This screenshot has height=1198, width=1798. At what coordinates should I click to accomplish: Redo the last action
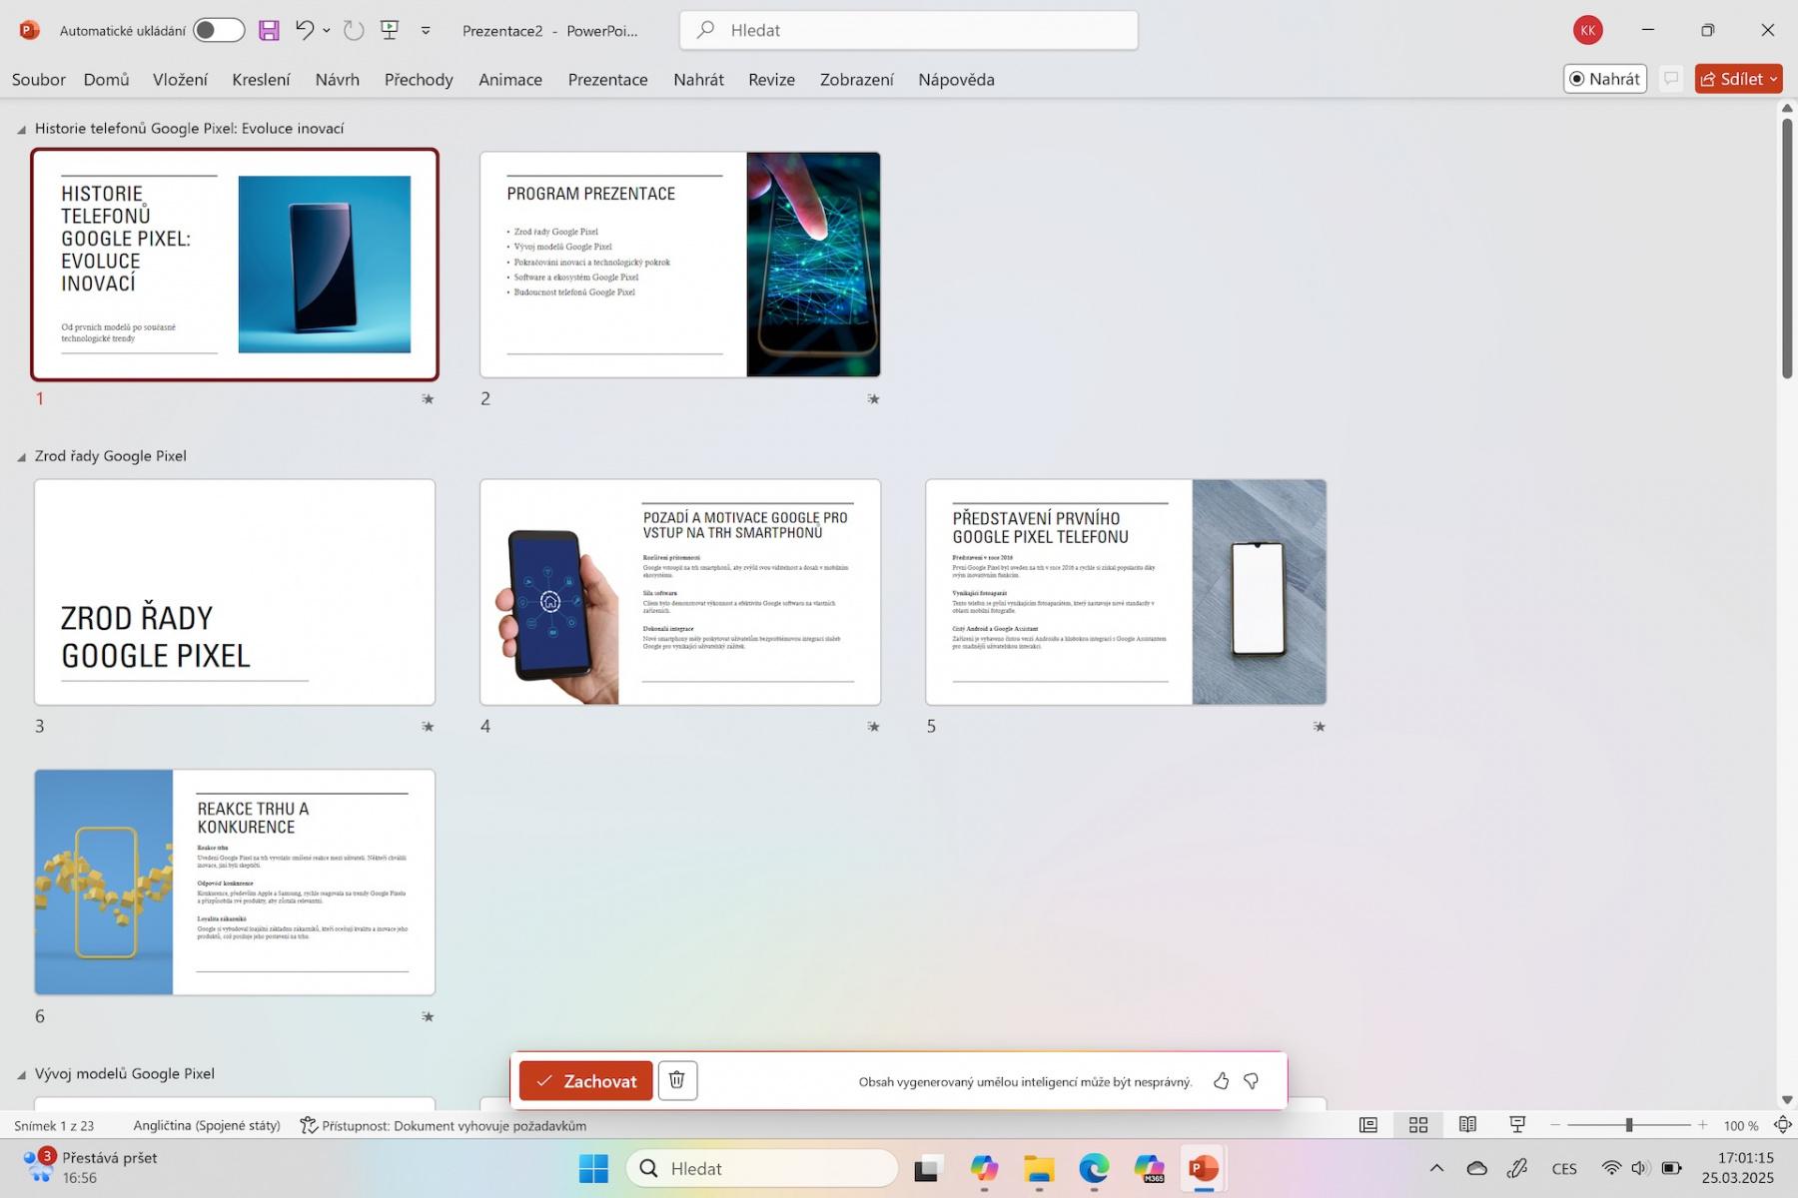tap(354, 30)
